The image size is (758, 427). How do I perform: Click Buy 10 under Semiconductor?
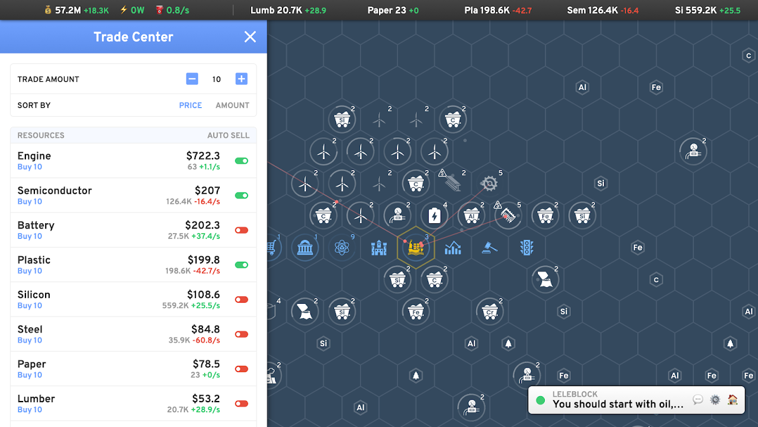pos(30,202)
